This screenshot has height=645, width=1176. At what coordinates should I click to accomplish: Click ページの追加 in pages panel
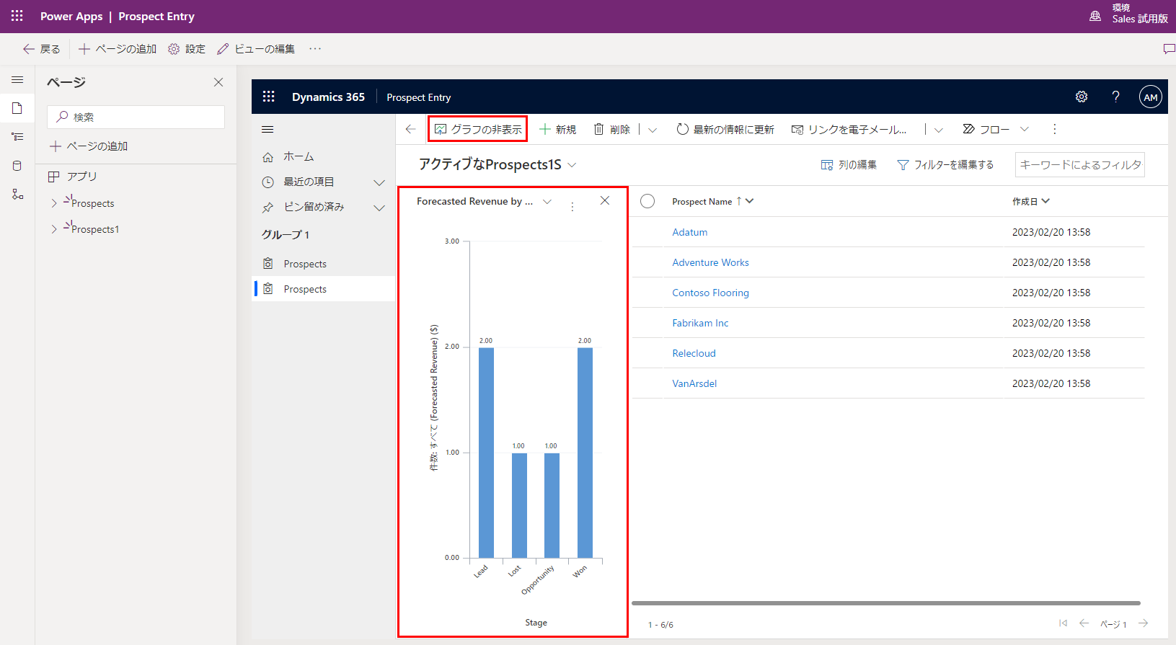coord(89,146)
